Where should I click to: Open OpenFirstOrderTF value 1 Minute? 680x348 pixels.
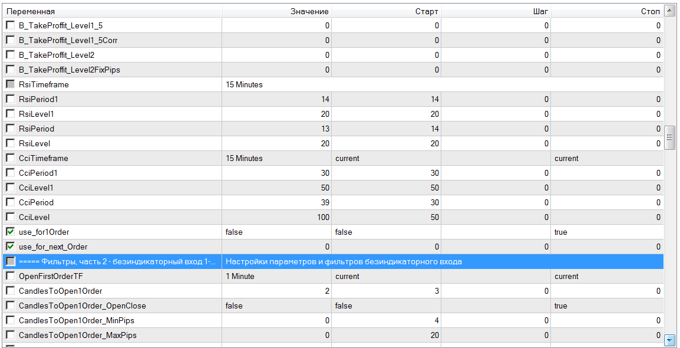[240, 277]
